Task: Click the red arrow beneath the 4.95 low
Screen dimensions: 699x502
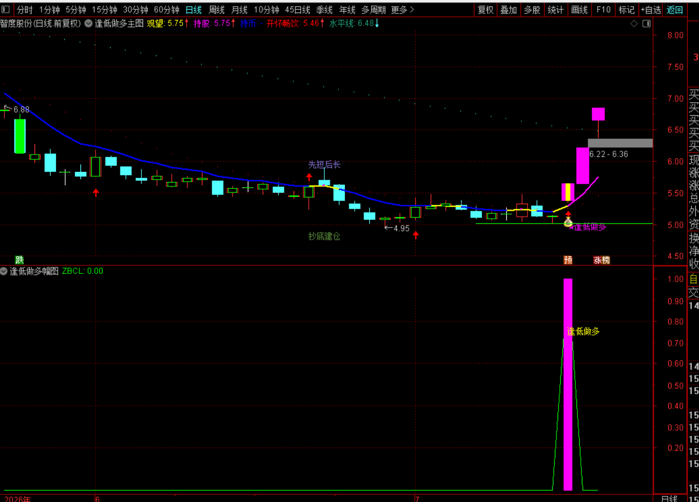Action: click(x=416, y=235)
